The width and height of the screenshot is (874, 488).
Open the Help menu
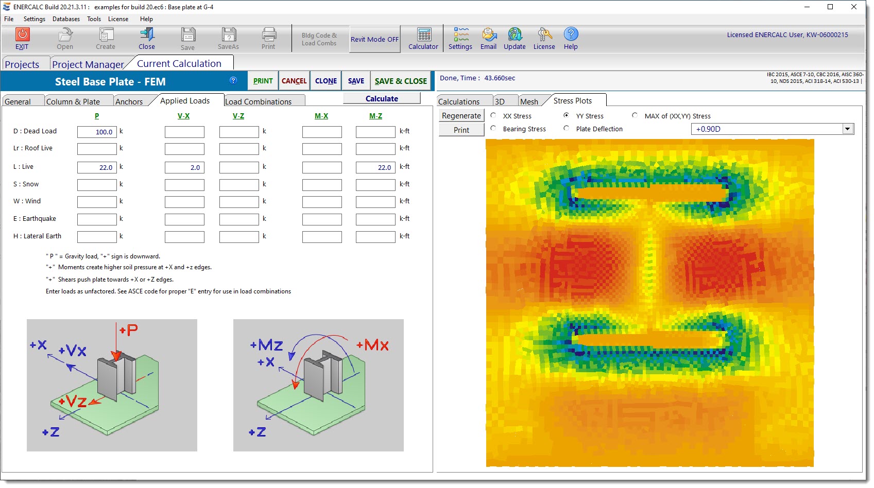[x=146, y=19]
